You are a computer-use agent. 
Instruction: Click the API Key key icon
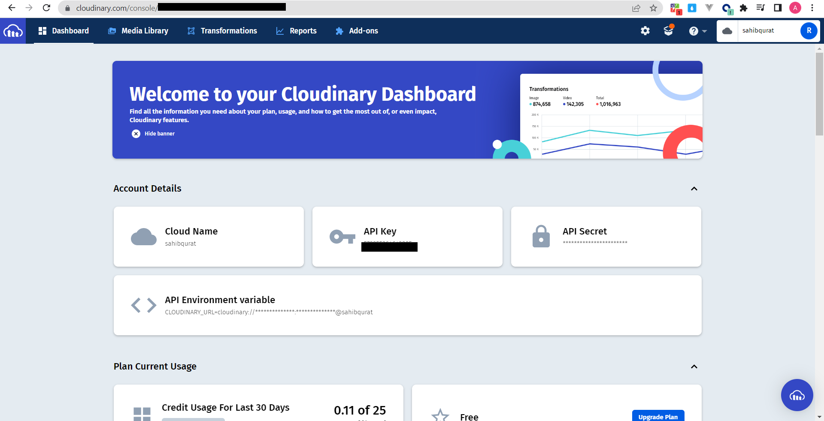point(342,236)
